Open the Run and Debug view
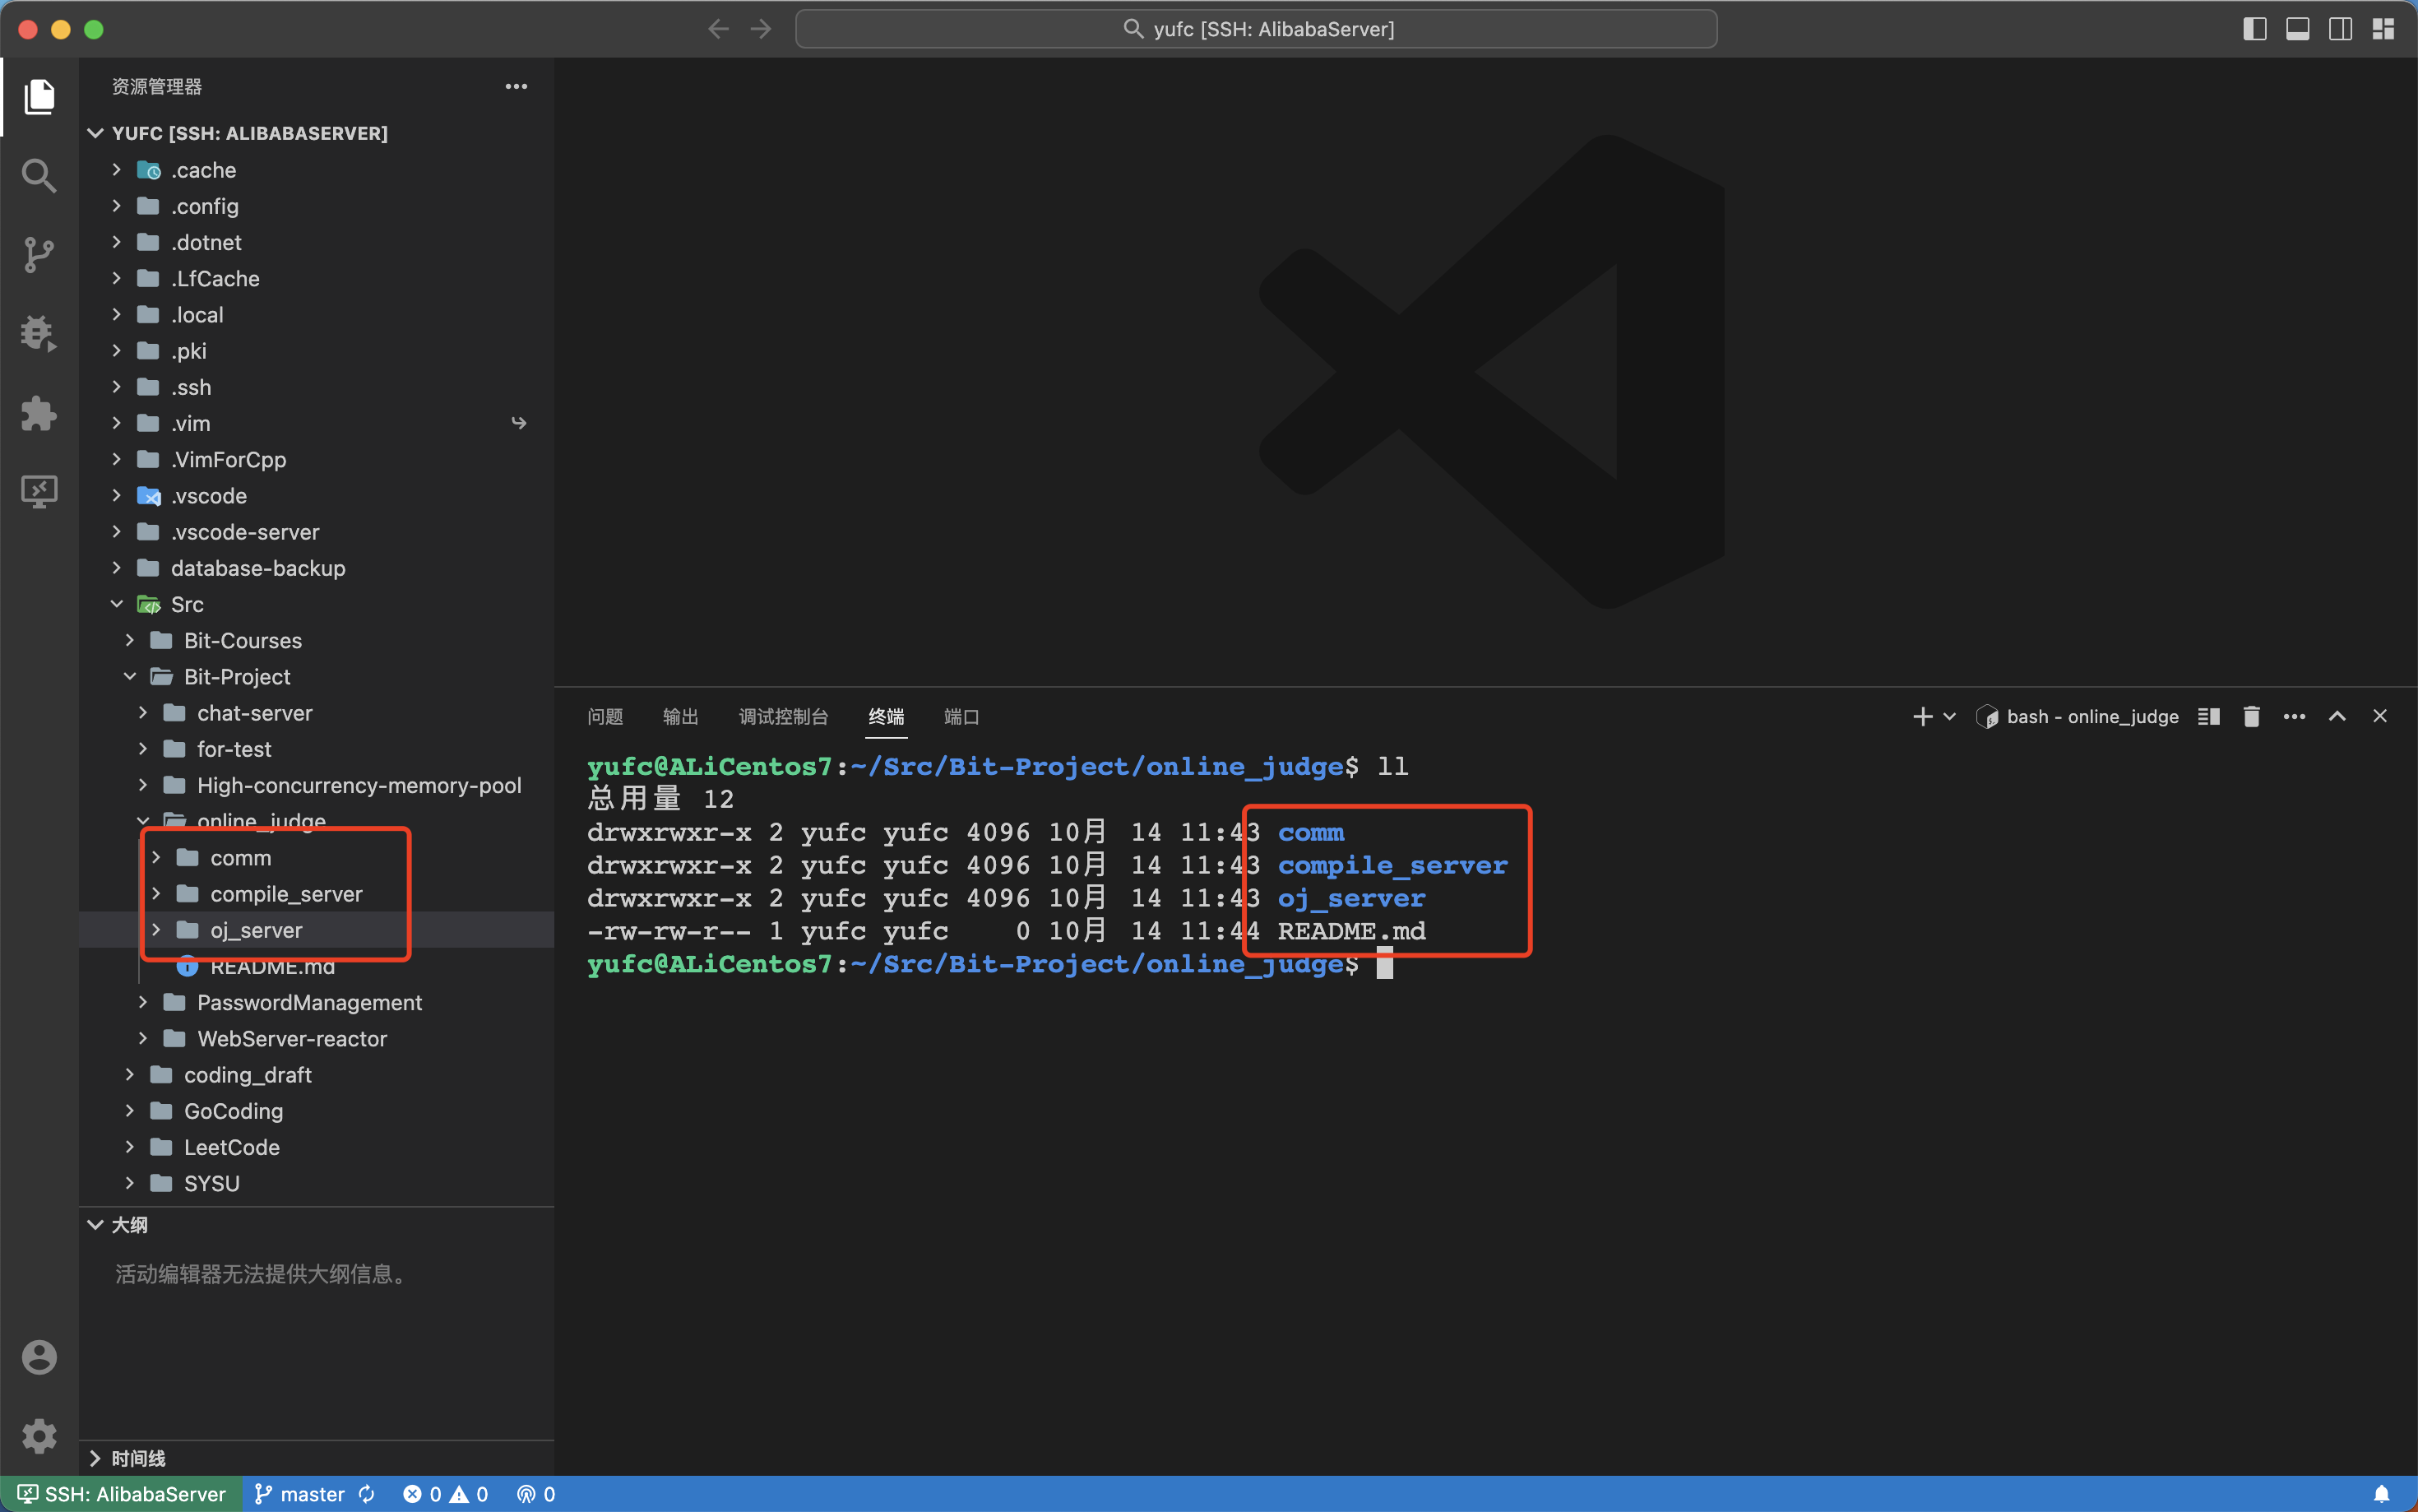 tap(39, 333)
